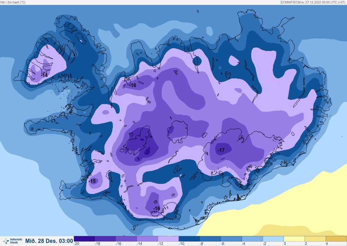347x246 pixels.
Task: Pick the orange legend swatch above 4 degrees
Action: pos(336,239)
